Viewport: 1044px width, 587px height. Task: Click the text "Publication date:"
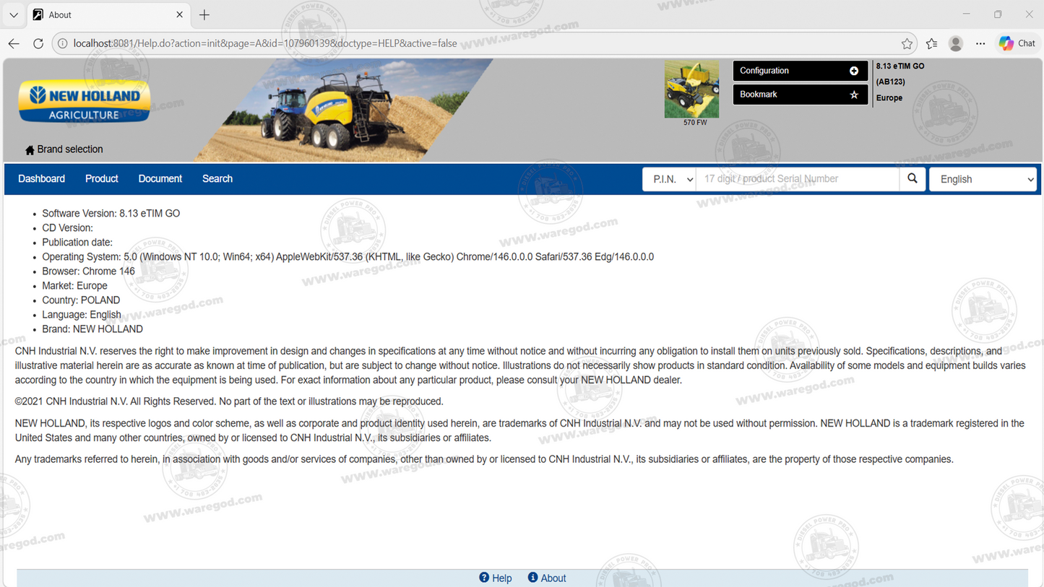click(77, 243)
